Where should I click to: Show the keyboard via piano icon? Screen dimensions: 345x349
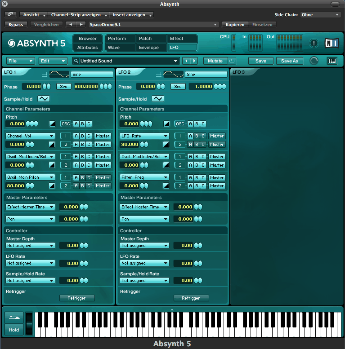[332, 61]
